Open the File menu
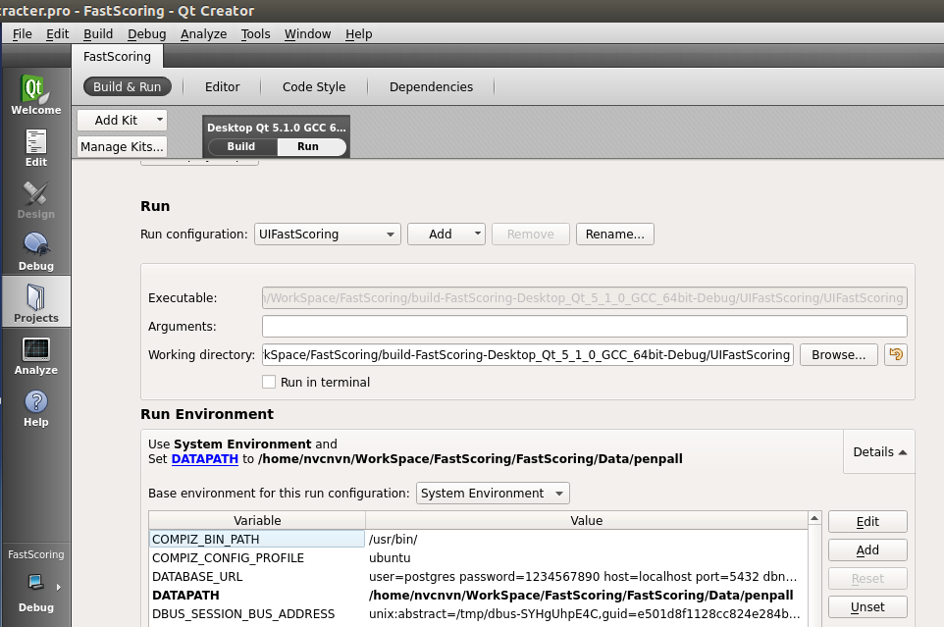 point(23,33)
